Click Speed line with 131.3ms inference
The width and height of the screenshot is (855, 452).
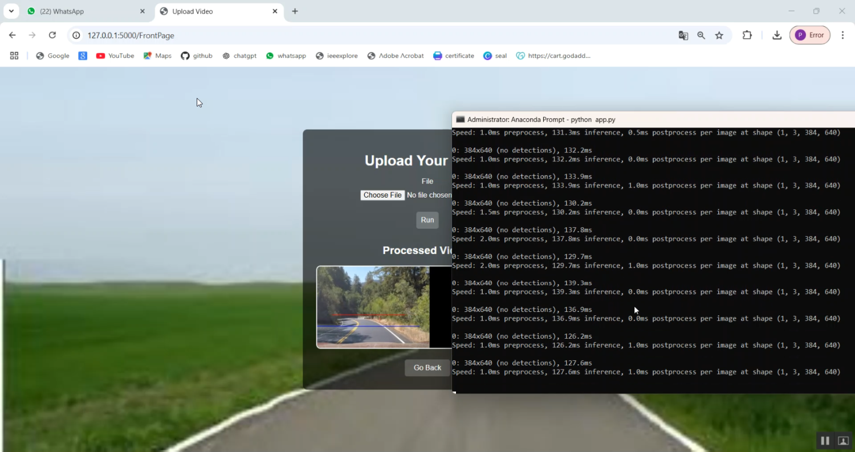(x=646, y=133)
